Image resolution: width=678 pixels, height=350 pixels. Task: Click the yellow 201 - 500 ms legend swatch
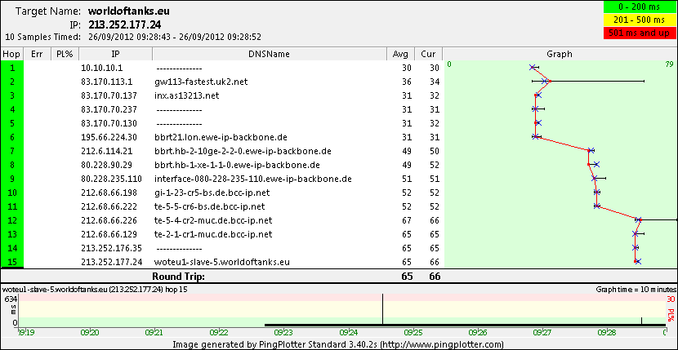[640, 20]
